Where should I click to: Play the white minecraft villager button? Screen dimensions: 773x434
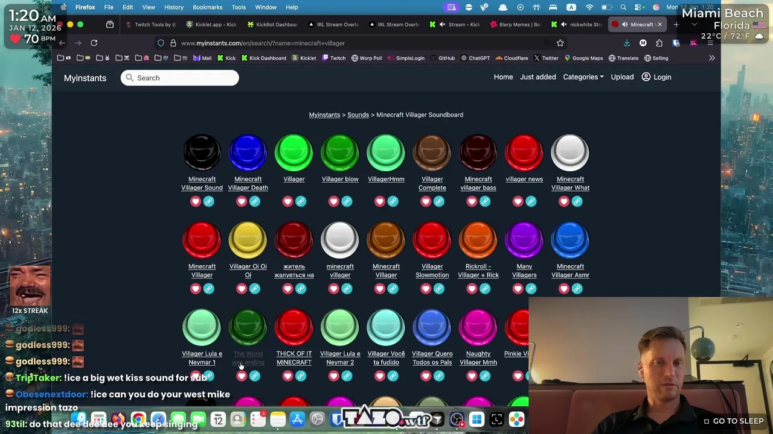340,241
